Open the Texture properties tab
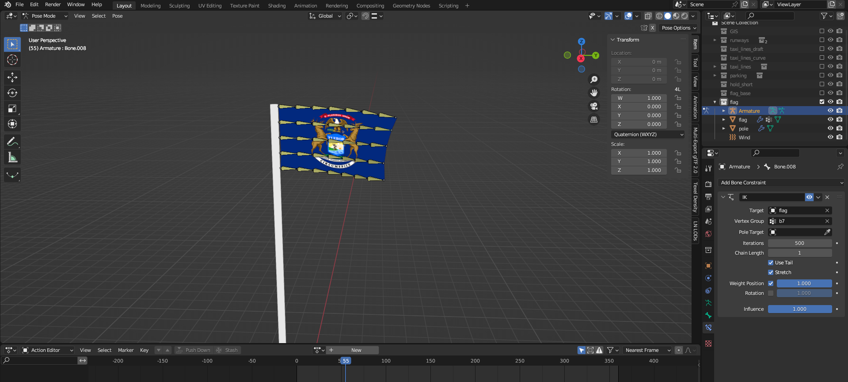The image size is (848, 382). 708,344
